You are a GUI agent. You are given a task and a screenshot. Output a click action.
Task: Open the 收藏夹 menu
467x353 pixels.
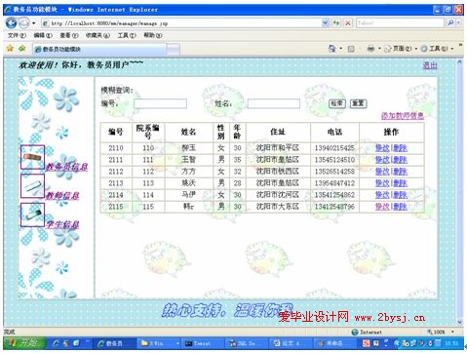tap(97, 35)
